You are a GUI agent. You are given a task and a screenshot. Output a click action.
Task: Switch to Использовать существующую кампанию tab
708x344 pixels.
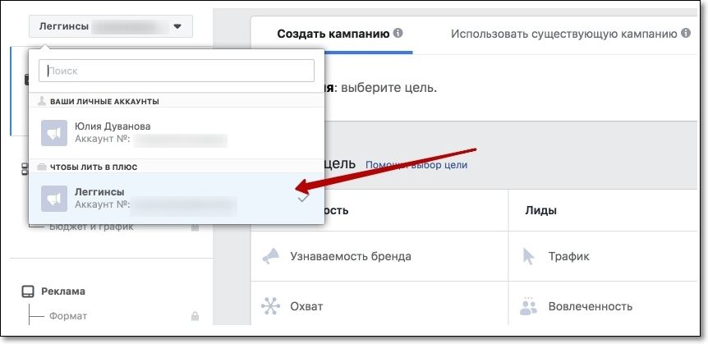click(x=564, y=34)
